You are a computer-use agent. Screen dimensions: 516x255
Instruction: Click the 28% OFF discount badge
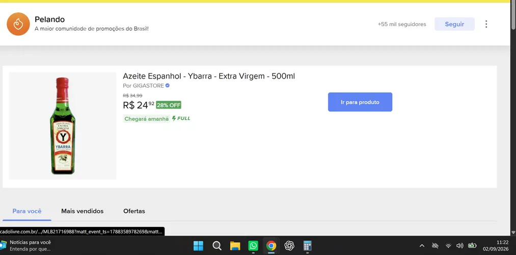tap(169, 105)
